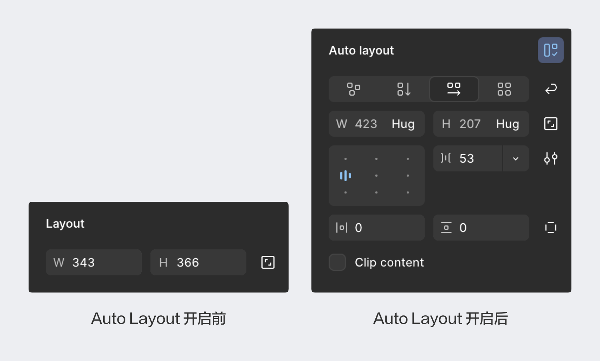The image size is (600, 361).
Task: Click the individual padding icon
Action: [550, 228]
